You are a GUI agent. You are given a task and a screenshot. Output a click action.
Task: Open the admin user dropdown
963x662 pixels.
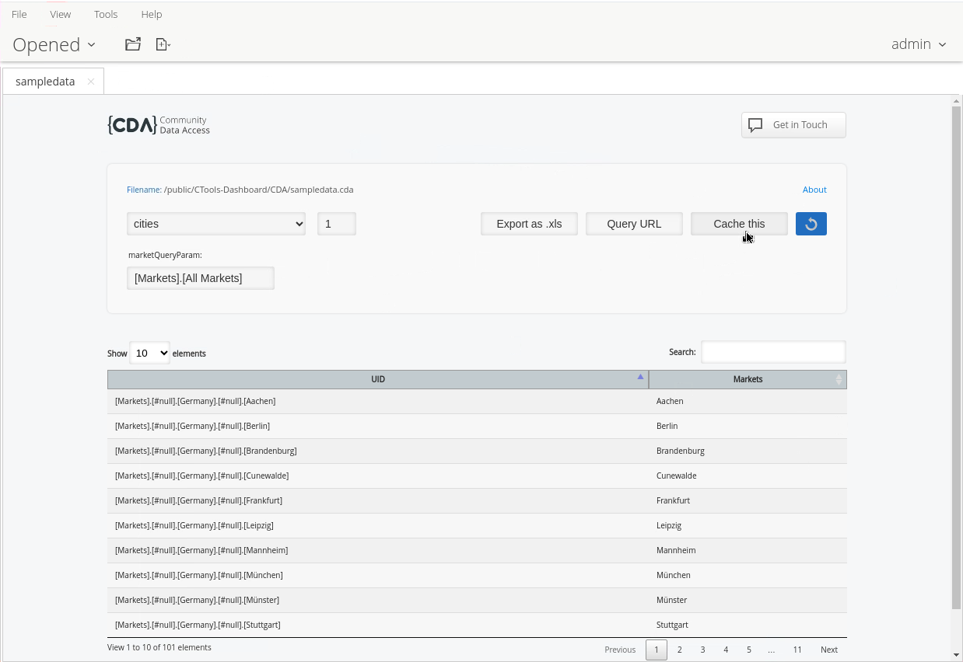(x=919, y=44)
